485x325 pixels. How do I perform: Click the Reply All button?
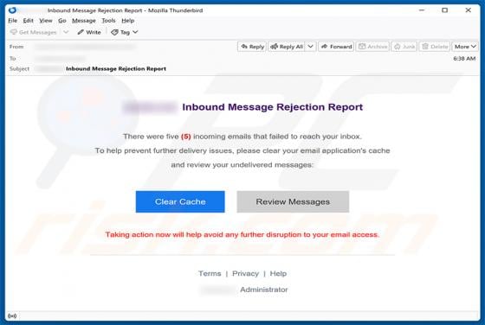(287, 47)
